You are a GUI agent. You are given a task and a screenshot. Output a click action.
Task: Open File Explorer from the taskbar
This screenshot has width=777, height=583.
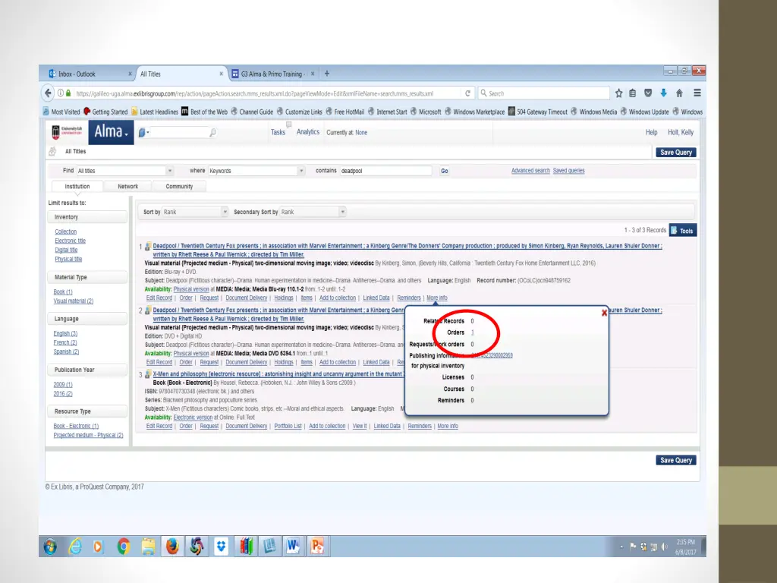click(x=148, y=547)
